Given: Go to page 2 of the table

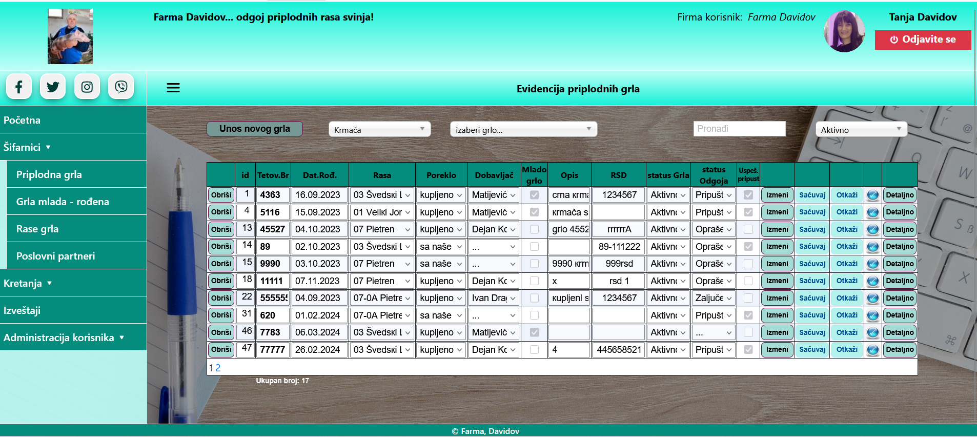Looking at the screenshot, I should point(218,368).
